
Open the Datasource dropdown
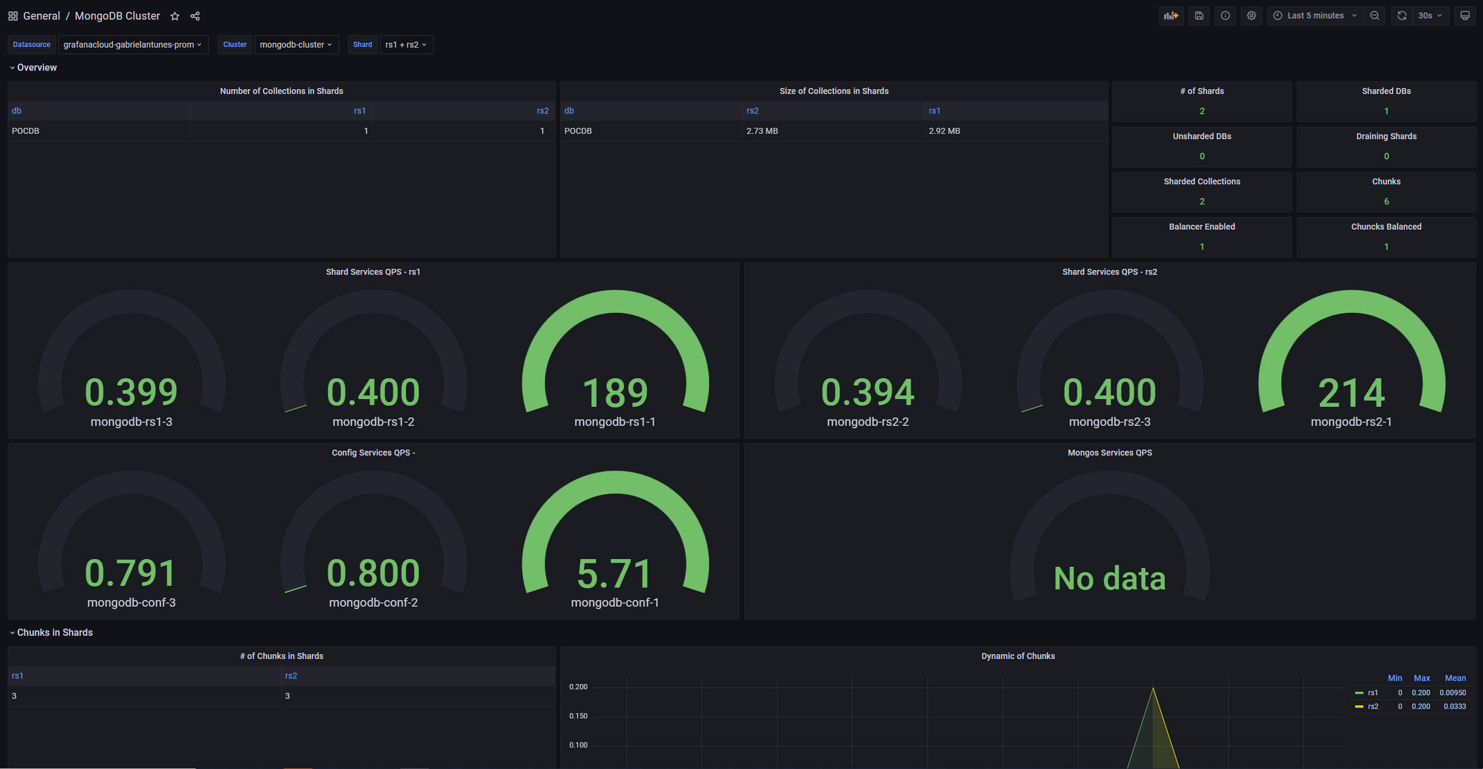[x=133, y=45]
